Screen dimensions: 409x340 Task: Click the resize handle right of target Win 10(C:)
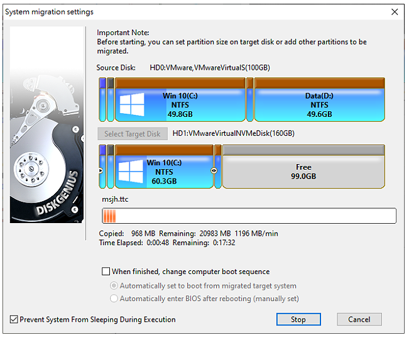click(214, 171)
